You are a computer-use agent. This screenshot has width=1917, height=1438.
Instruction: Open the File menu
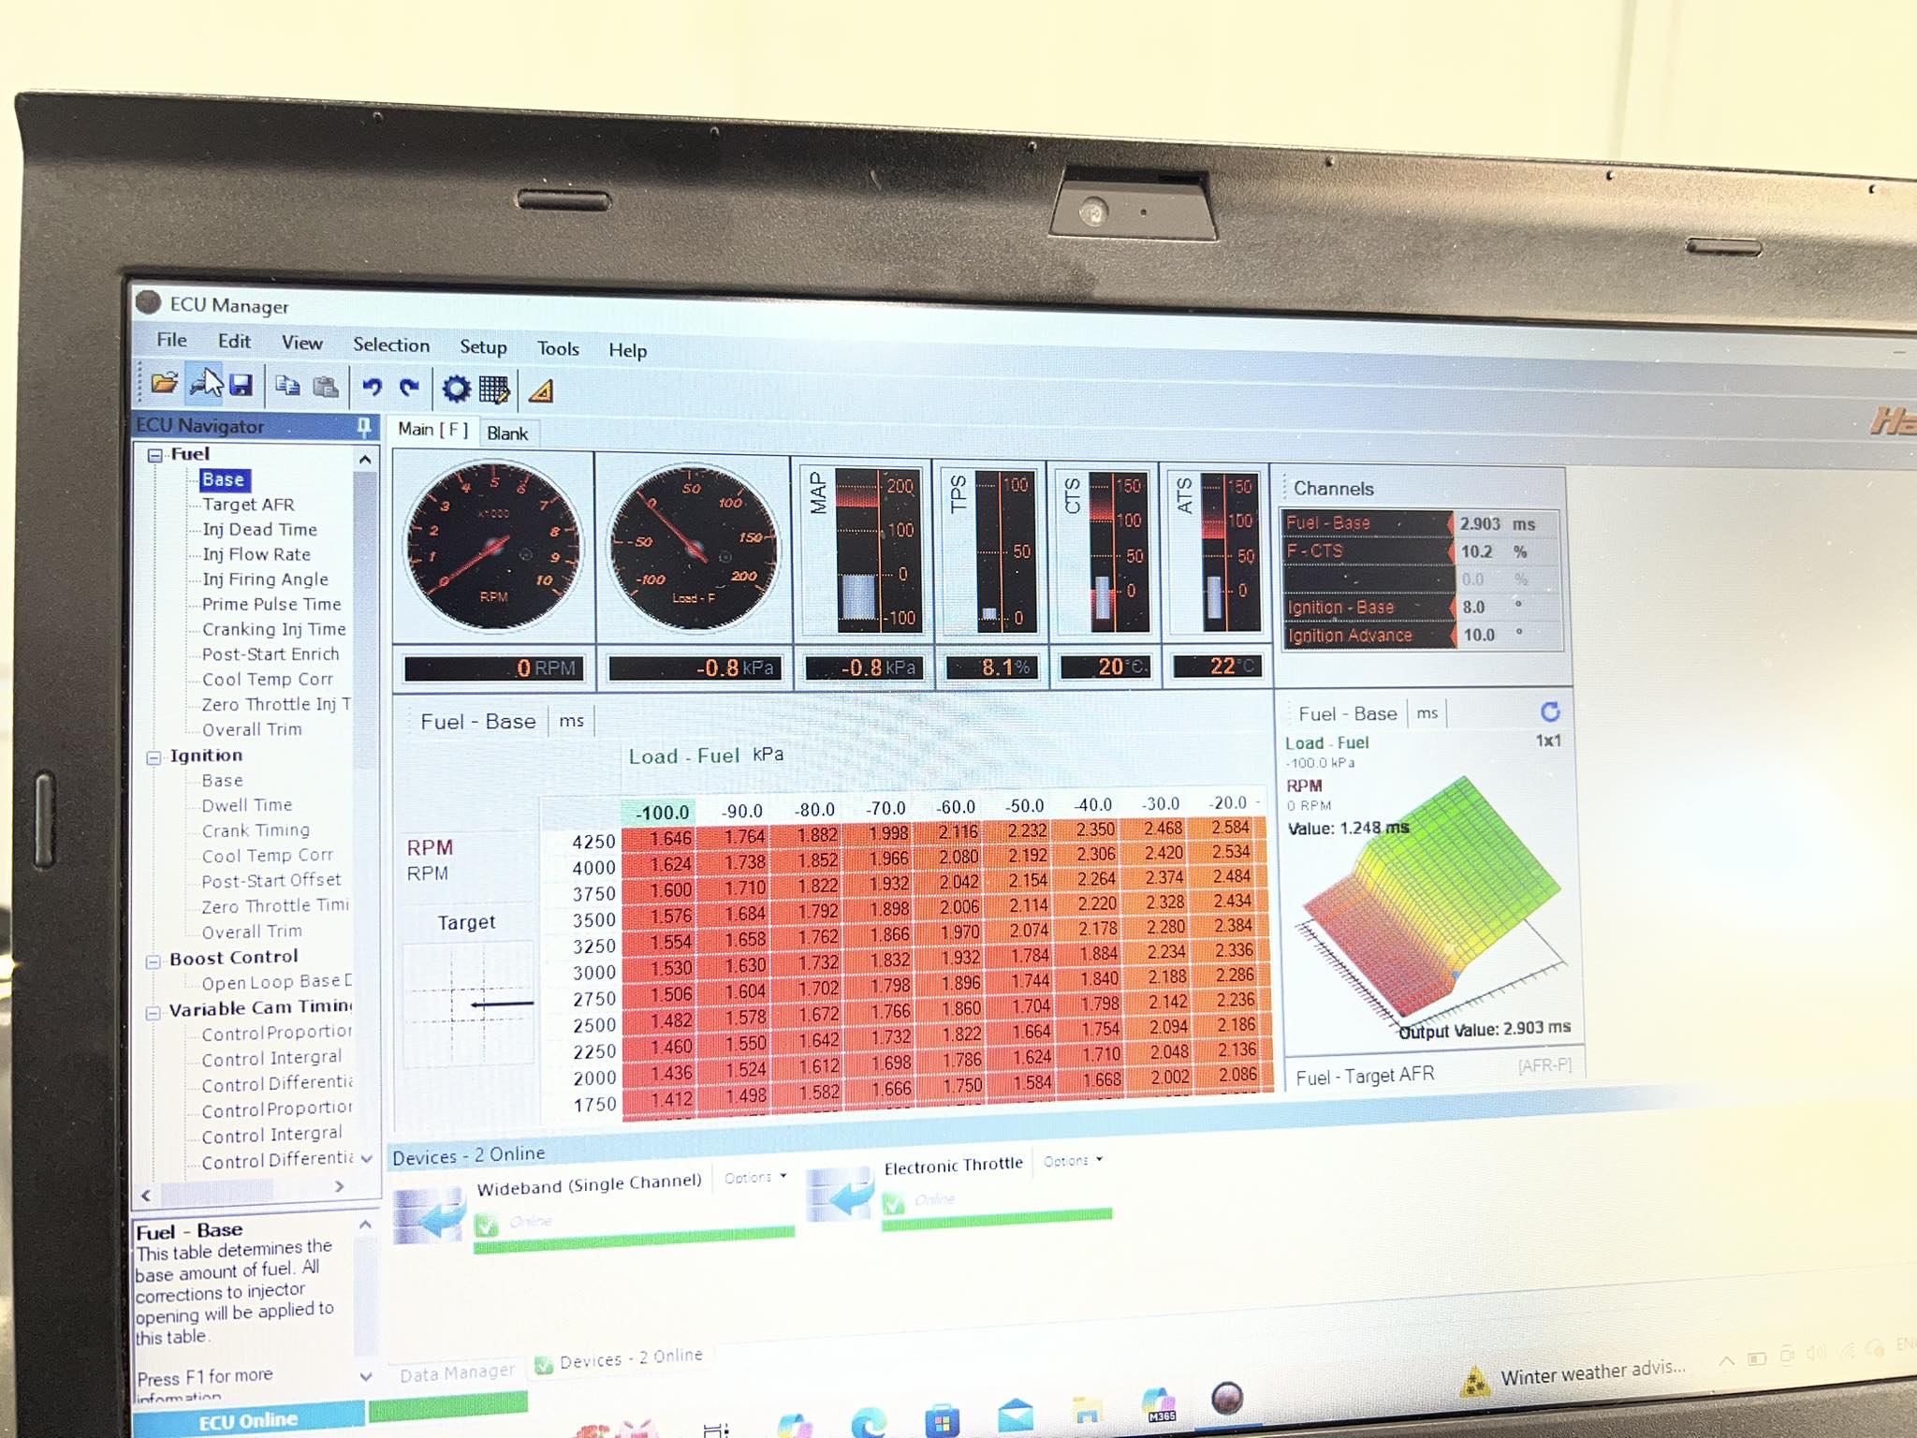(171, 340)
